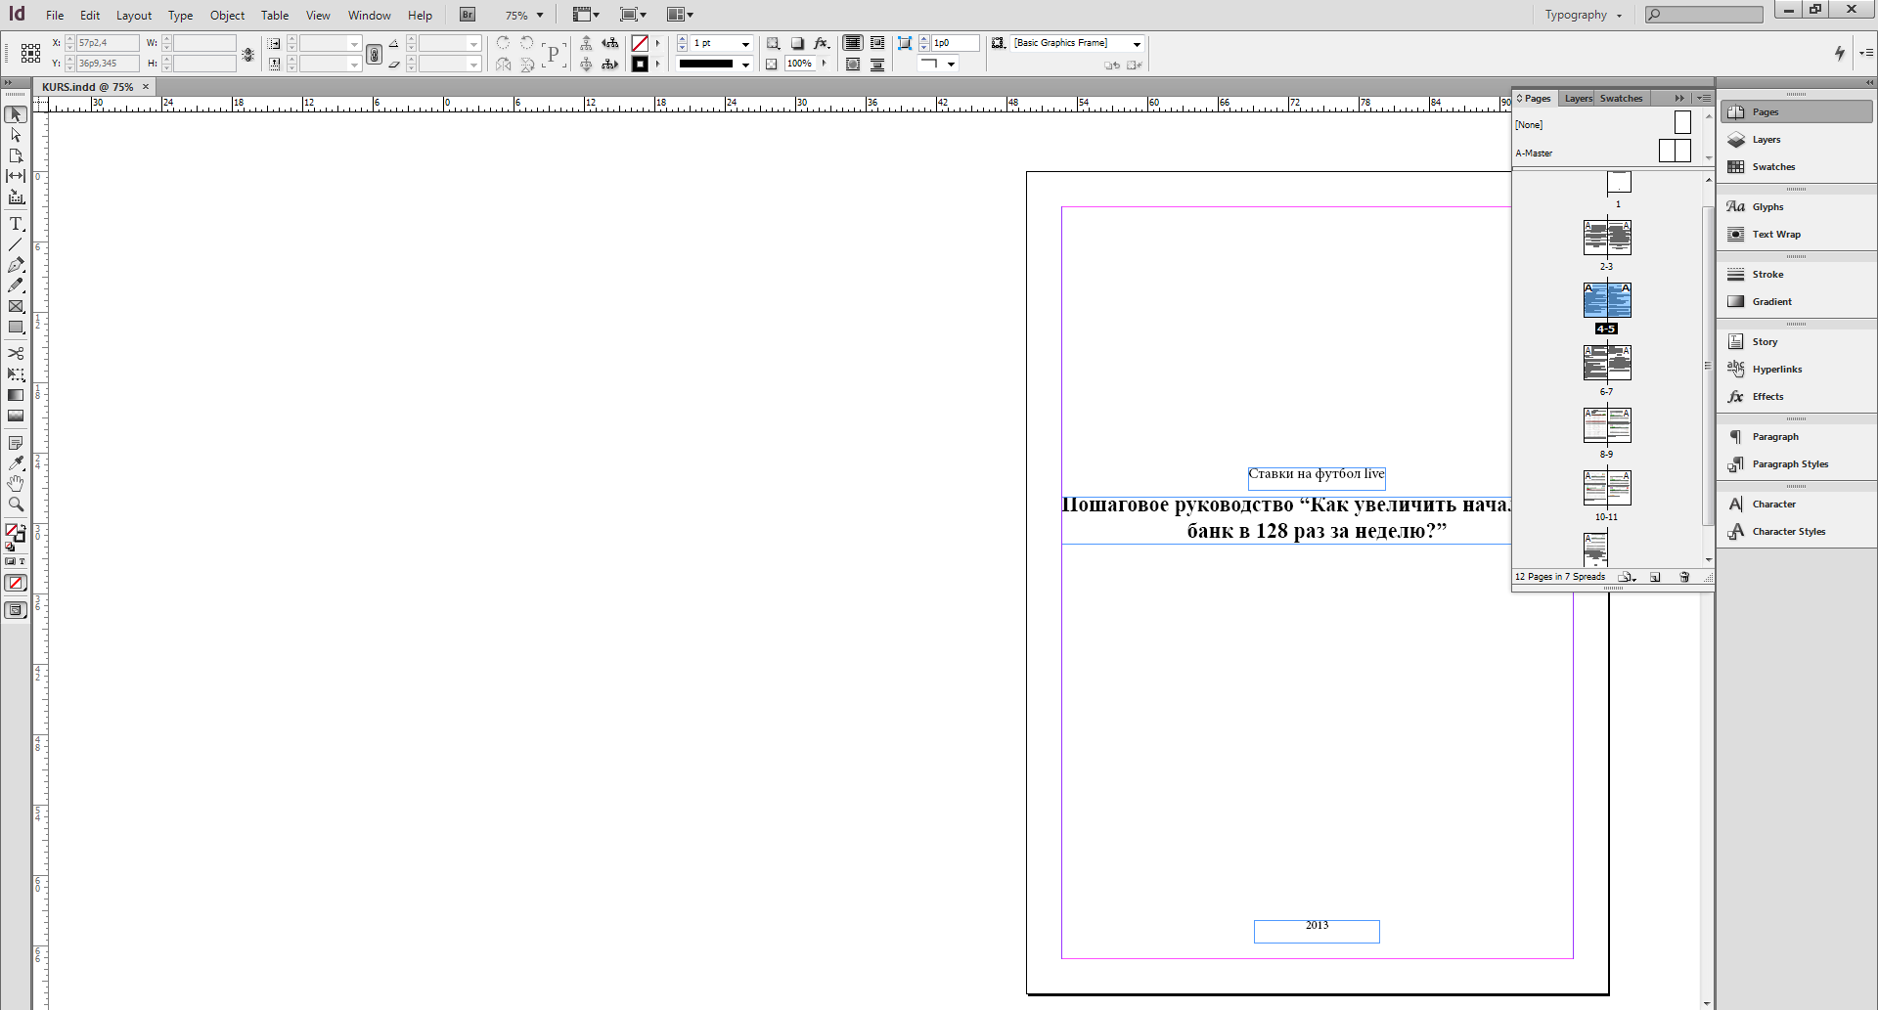Select the Rectangle Frame tool

click(16, 306)
